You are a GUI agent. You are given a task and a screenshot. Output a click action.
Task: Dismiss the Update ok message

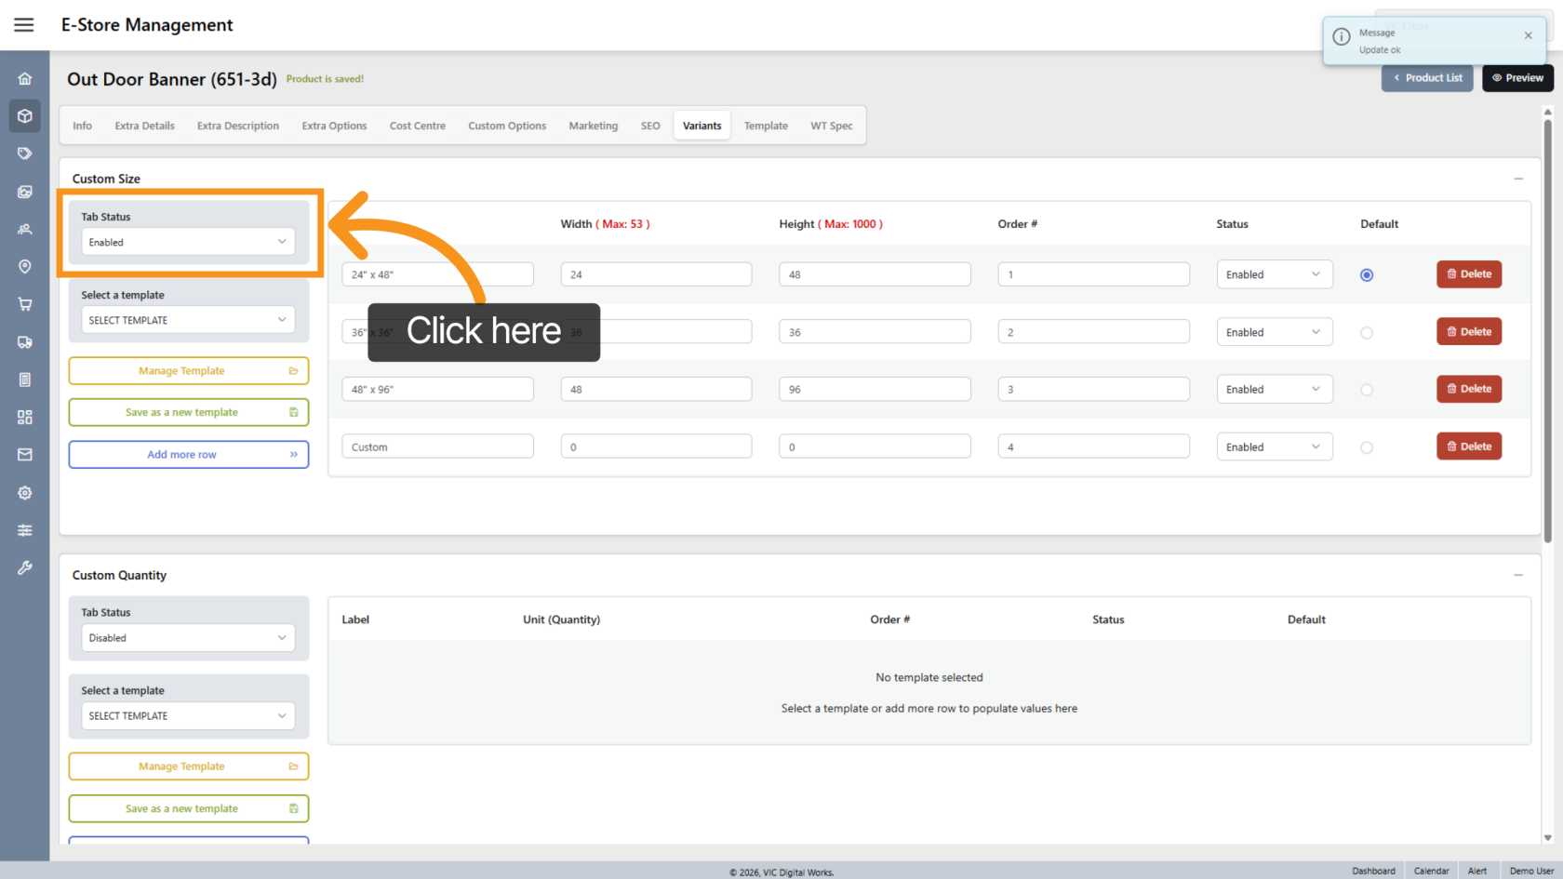tap(1528, 35)
